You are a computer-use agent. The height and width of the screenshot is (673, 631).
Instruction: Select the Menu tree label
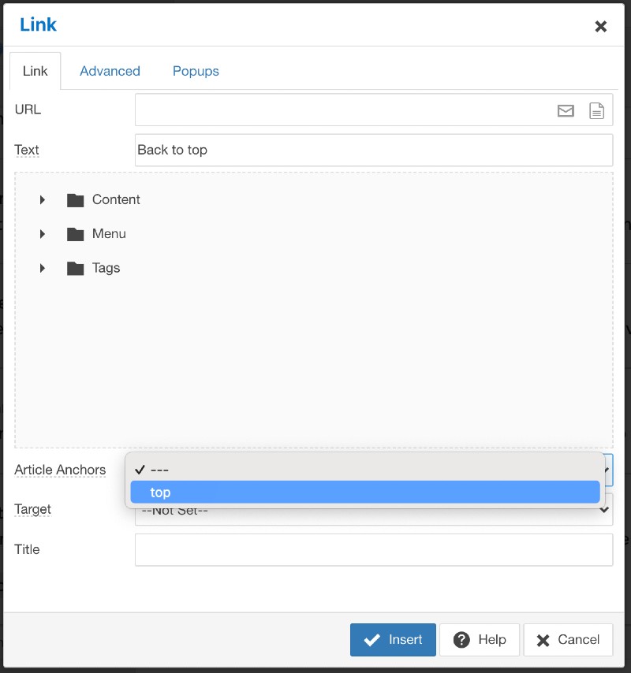[109, 234]
